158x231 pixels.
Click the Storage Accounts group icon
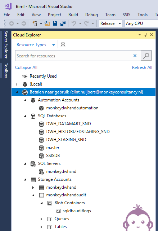[33, 180]
